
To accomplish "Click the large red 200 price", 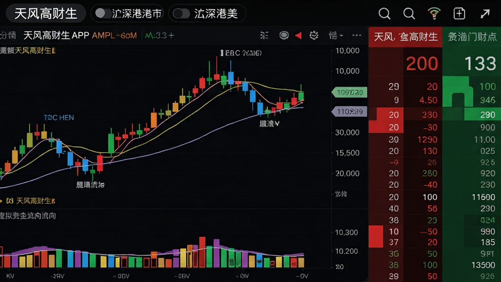I will (x=422, y=64).
